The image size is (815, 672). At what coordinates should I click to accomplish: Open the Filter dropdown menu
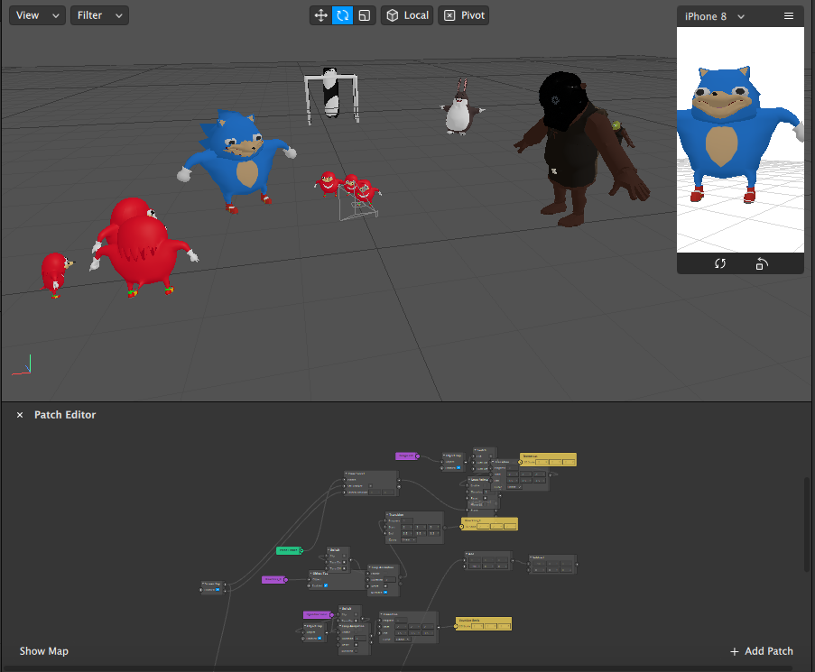pos(99,15)
